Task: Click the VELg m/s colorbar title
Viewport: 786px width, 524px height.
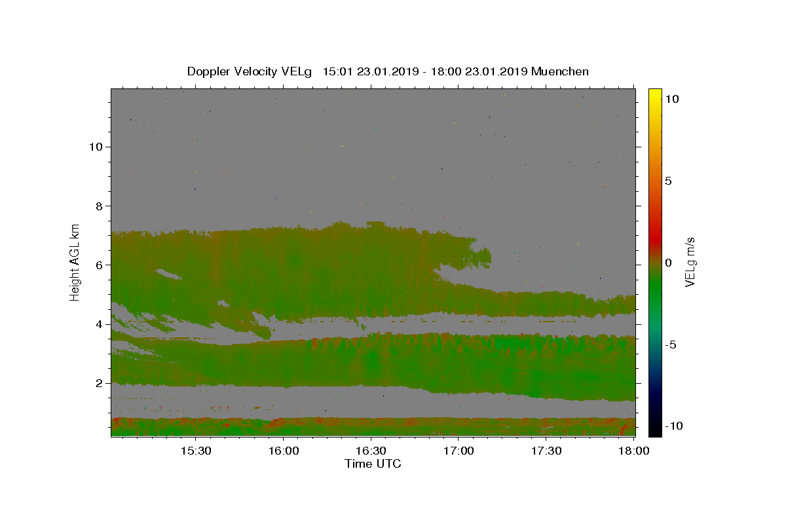Action: (x=690, y=262)
